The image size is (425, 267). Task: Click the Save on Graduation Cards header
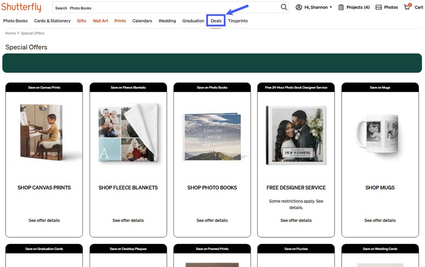click(44, 249)
